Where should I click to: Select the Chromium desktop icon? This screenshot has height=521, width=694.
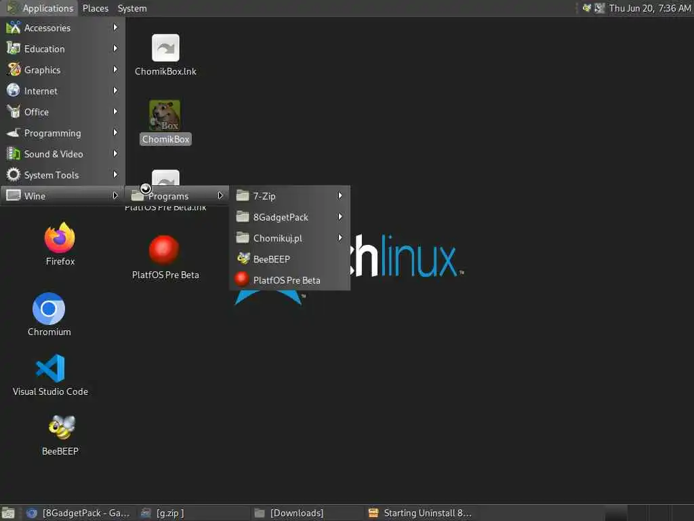(x=49, y=315)
